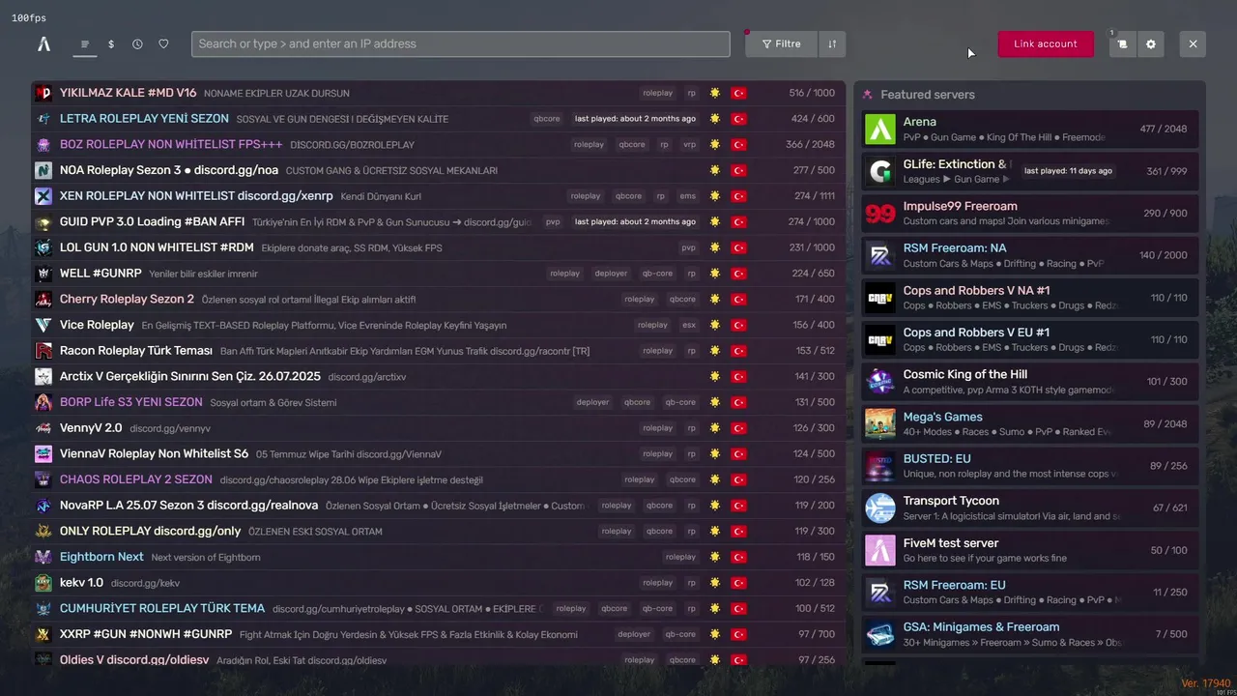Click the Cosmic King of the Hill logo
Screen dimensions: 1237x696
880,381
